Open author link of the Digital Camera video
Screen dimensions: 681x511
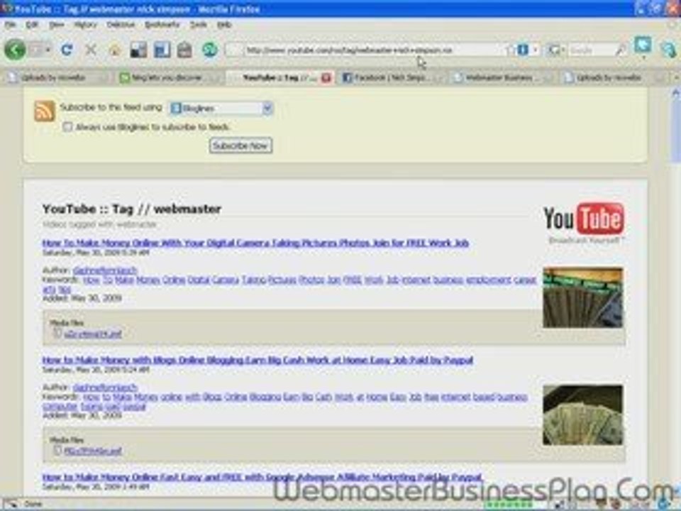point(105,270)
